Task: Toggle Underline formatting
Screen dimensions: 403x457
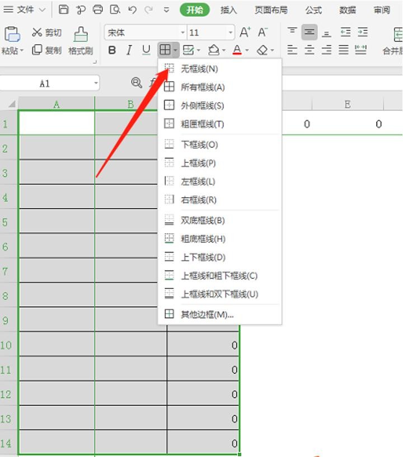Action: (146, 50)
